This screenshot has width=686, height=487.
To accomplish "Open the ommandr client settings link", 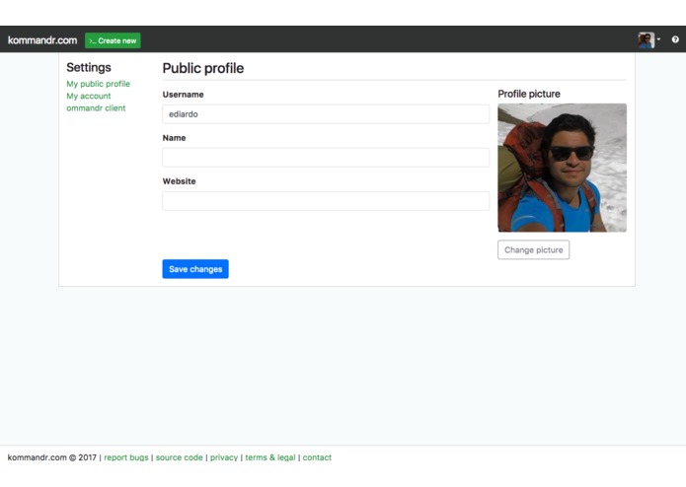I will click(96, 107).
